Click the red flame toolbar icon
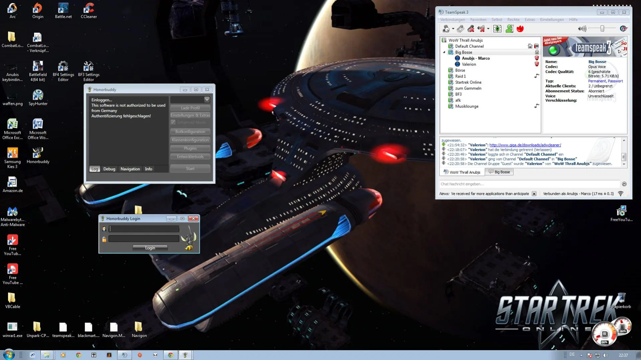The width and height of the screenshot is (641, 360). point(520,29)
